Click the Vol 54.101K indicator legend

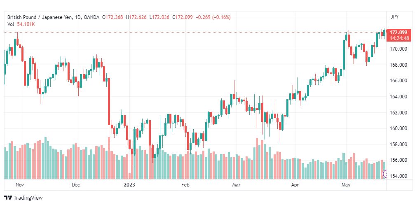coord(21,24)
